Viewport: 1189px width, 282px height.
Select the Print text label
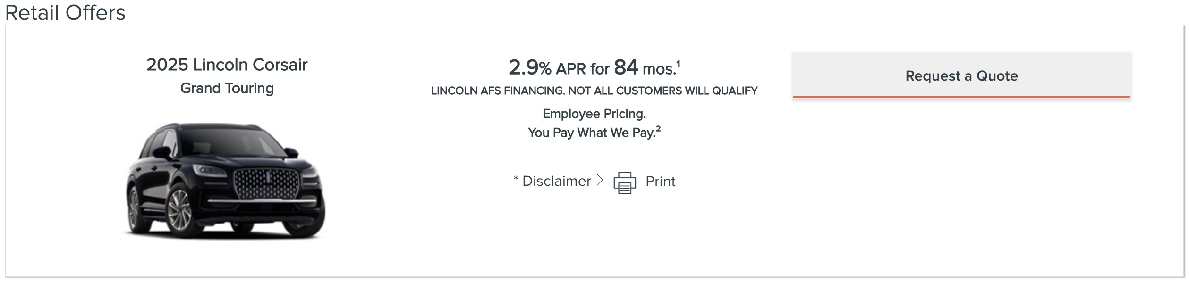[660, 182]
